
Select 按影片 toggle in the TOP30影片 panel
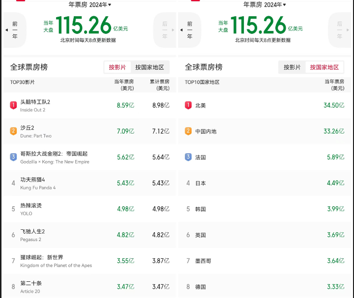pyautogui.click(x=118, y=67)
